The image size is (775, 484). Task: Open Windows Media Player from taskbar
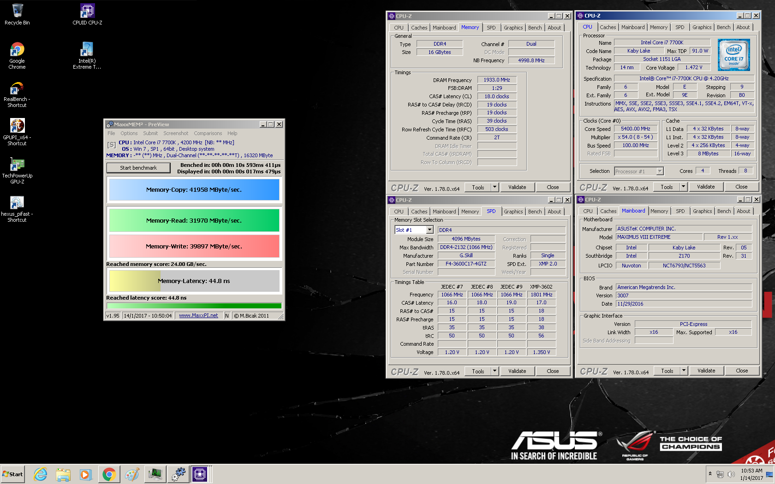tap(85, 474)
